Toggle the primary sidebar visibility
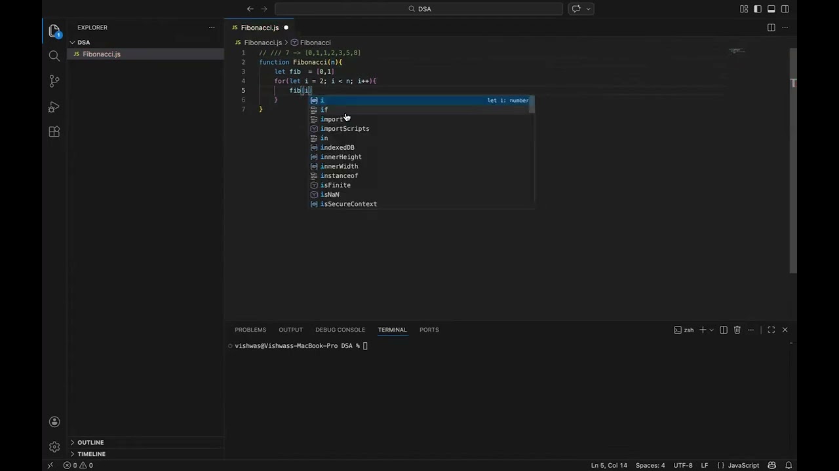 (758, 9)
